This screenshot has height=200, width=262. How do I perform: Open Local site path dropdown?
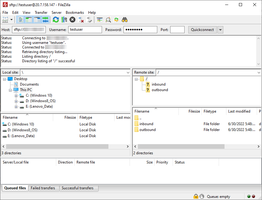coord(128,73)
